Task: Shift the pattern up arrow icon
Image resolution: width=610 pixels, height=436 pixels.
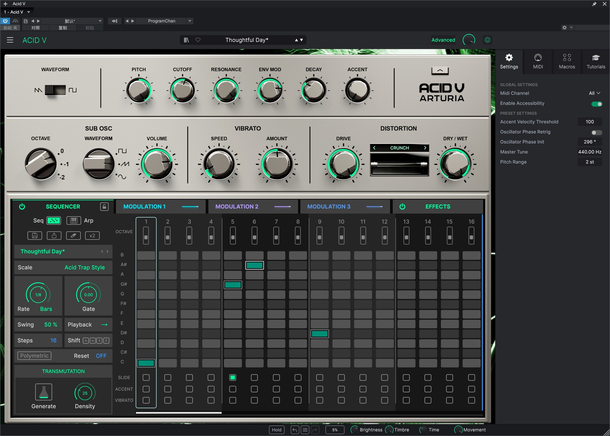Action: click(85, 340)
